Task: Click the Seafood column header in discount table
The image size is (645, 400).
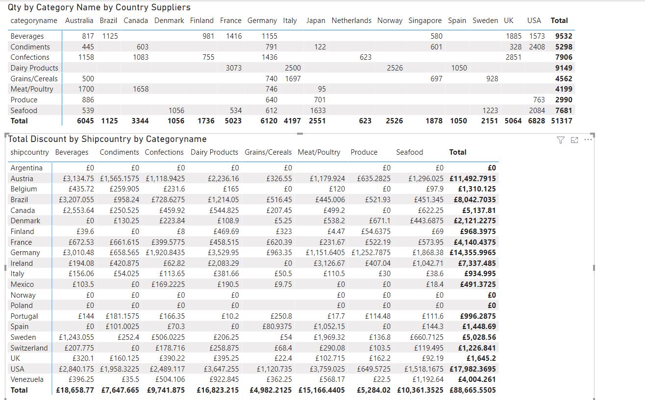Action: pos(410,152)
